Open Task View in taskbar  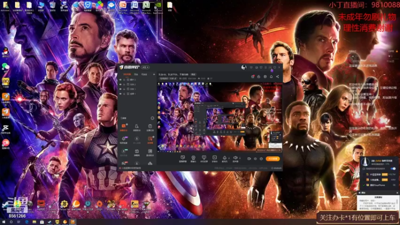[18, 222]
